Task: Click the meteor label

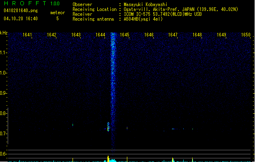Action: click(58, 13)
